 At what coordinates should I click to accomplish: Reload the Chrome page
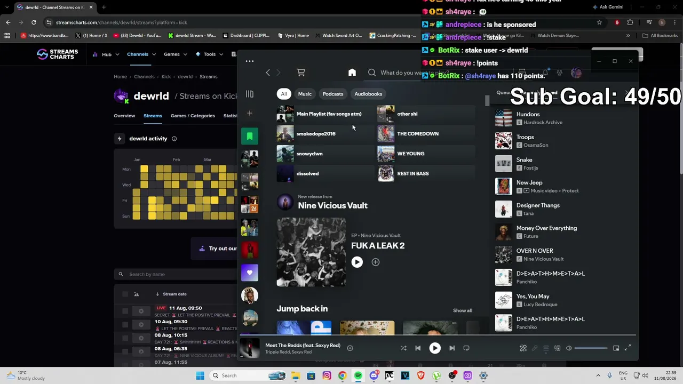[34, 22]
